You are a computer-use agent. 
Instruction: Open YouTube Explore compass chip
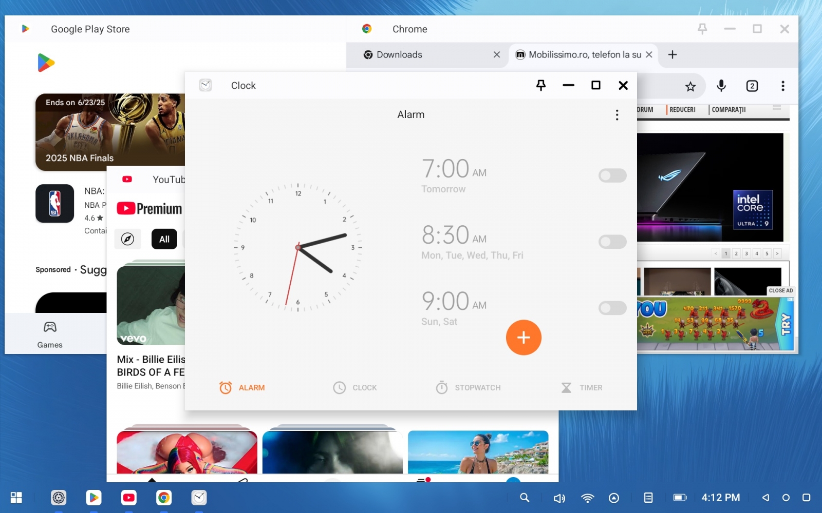click(127, 239)
